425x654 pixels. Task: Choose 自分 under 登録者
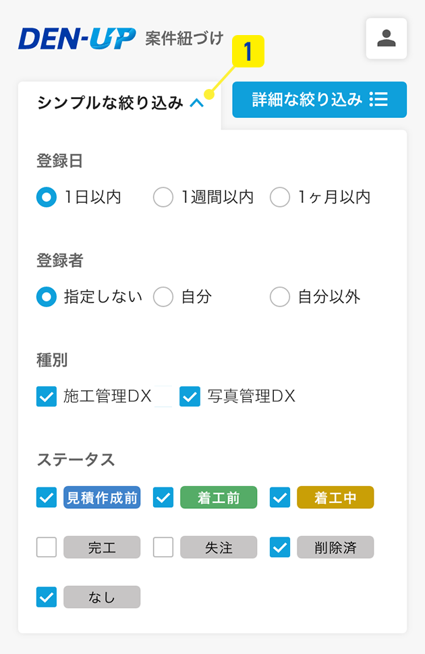tap(163, 297)
